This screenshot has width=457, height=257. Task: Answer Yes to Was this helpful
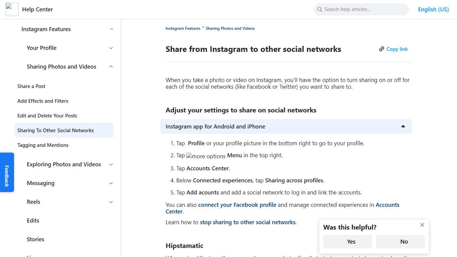347,241
